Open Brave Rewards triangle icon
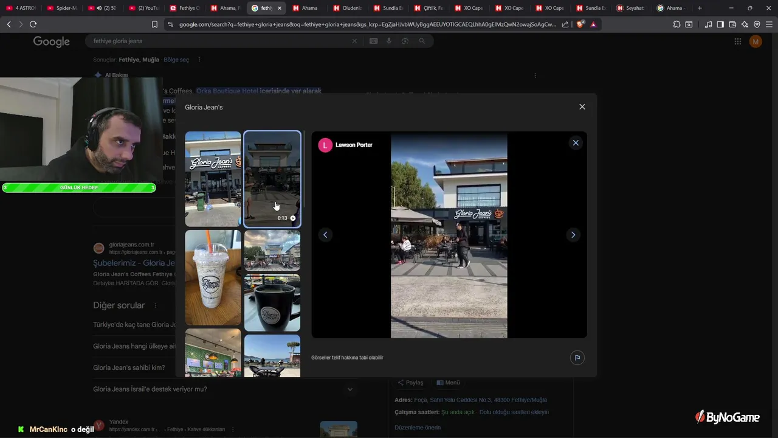Image resolution: width=778 pixels, height=438 pixels. pyautogui.click(x=593, y=24)
